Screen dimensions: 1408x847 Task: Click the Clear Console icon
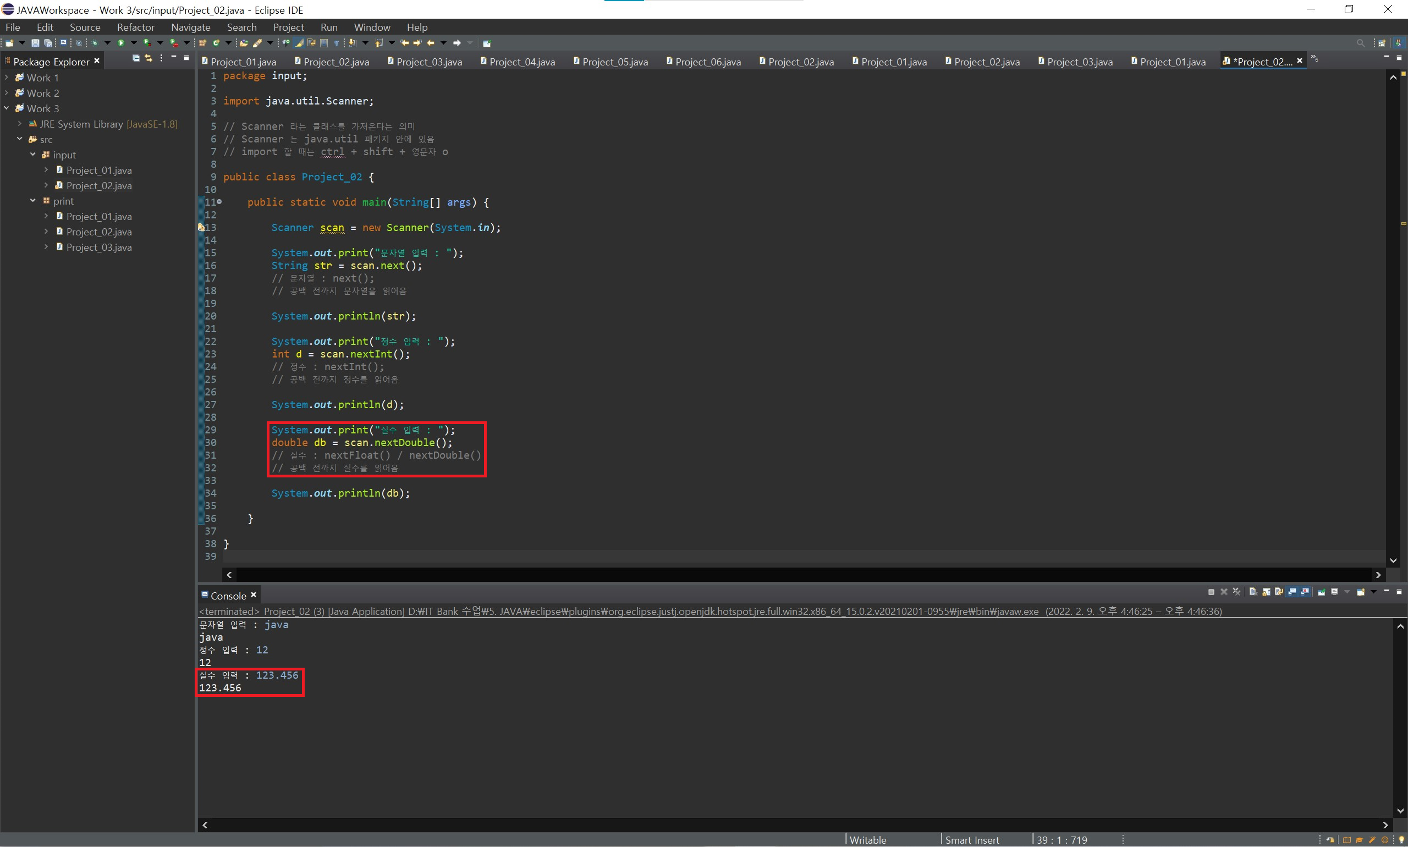pos(1253,592)
